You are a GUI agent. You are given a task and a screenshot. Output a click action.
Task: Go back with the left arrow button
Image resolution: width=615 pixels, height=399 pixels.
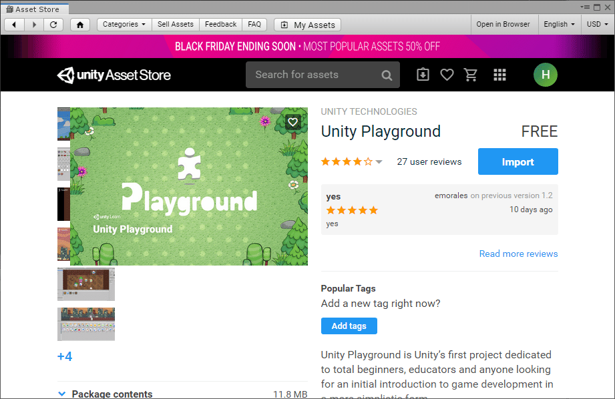[15, 25]
